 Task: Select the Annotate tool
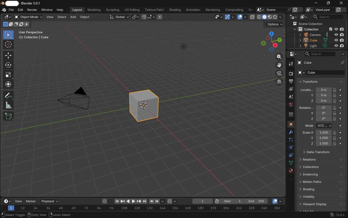pyautogui.click(x=8, y=95)
